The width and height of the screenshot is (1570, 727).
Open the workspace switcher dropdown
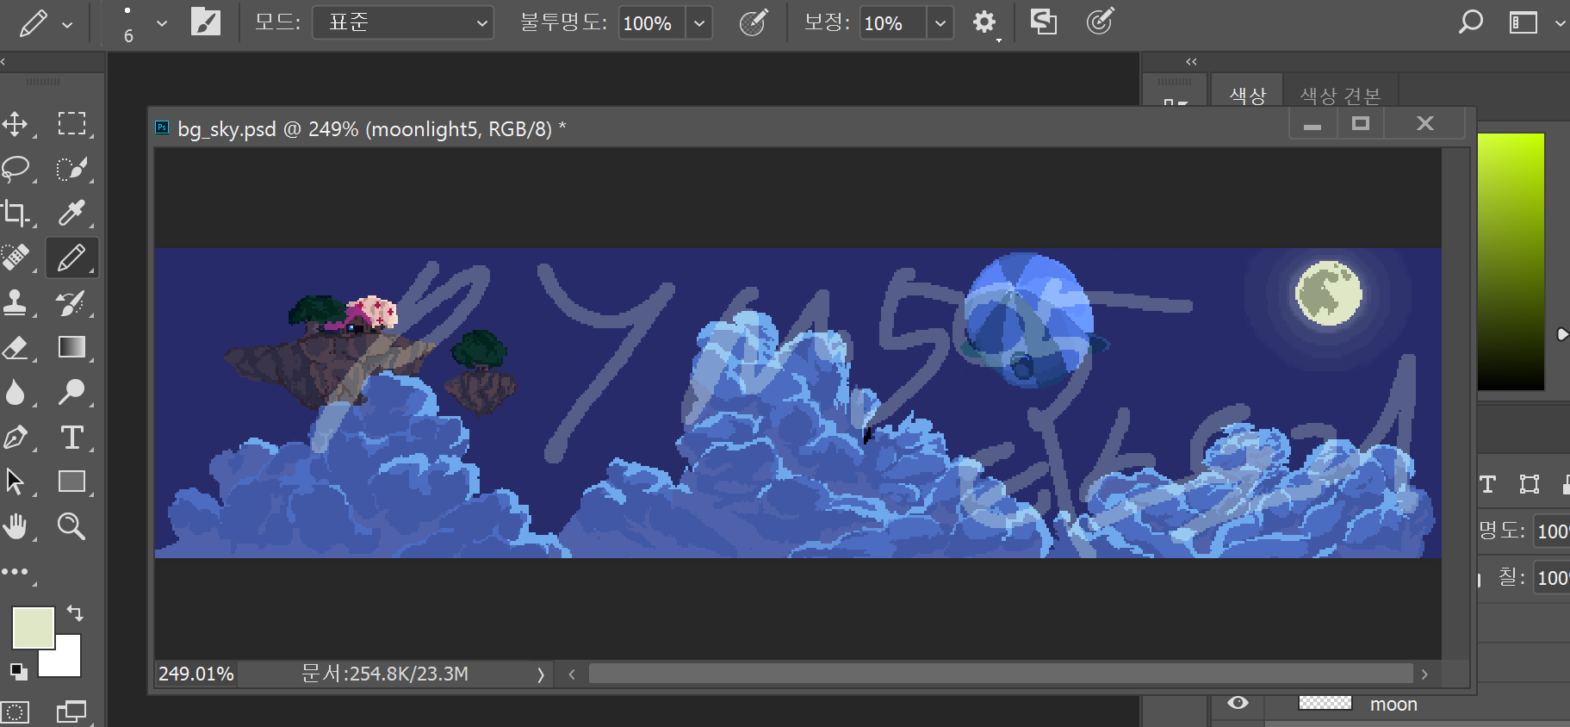click(x=1560, y=23)
